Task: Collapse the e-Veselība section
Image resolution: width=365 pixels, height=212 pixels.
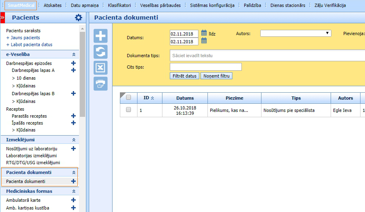Action: [x=74, y=54]
